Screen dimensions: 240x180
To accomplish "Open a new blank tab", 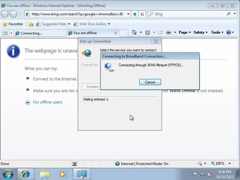I will click(124, 33).
